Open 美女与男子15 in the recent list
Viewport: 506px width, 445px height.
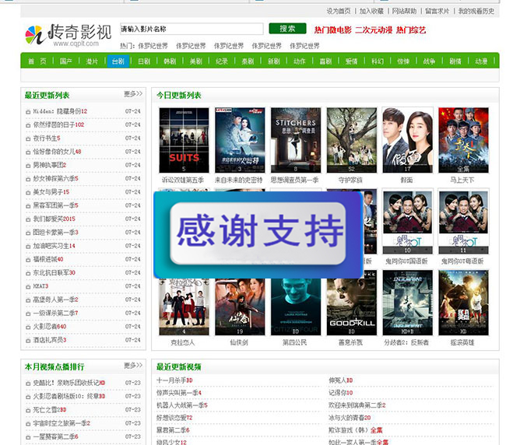click(51, 192)
